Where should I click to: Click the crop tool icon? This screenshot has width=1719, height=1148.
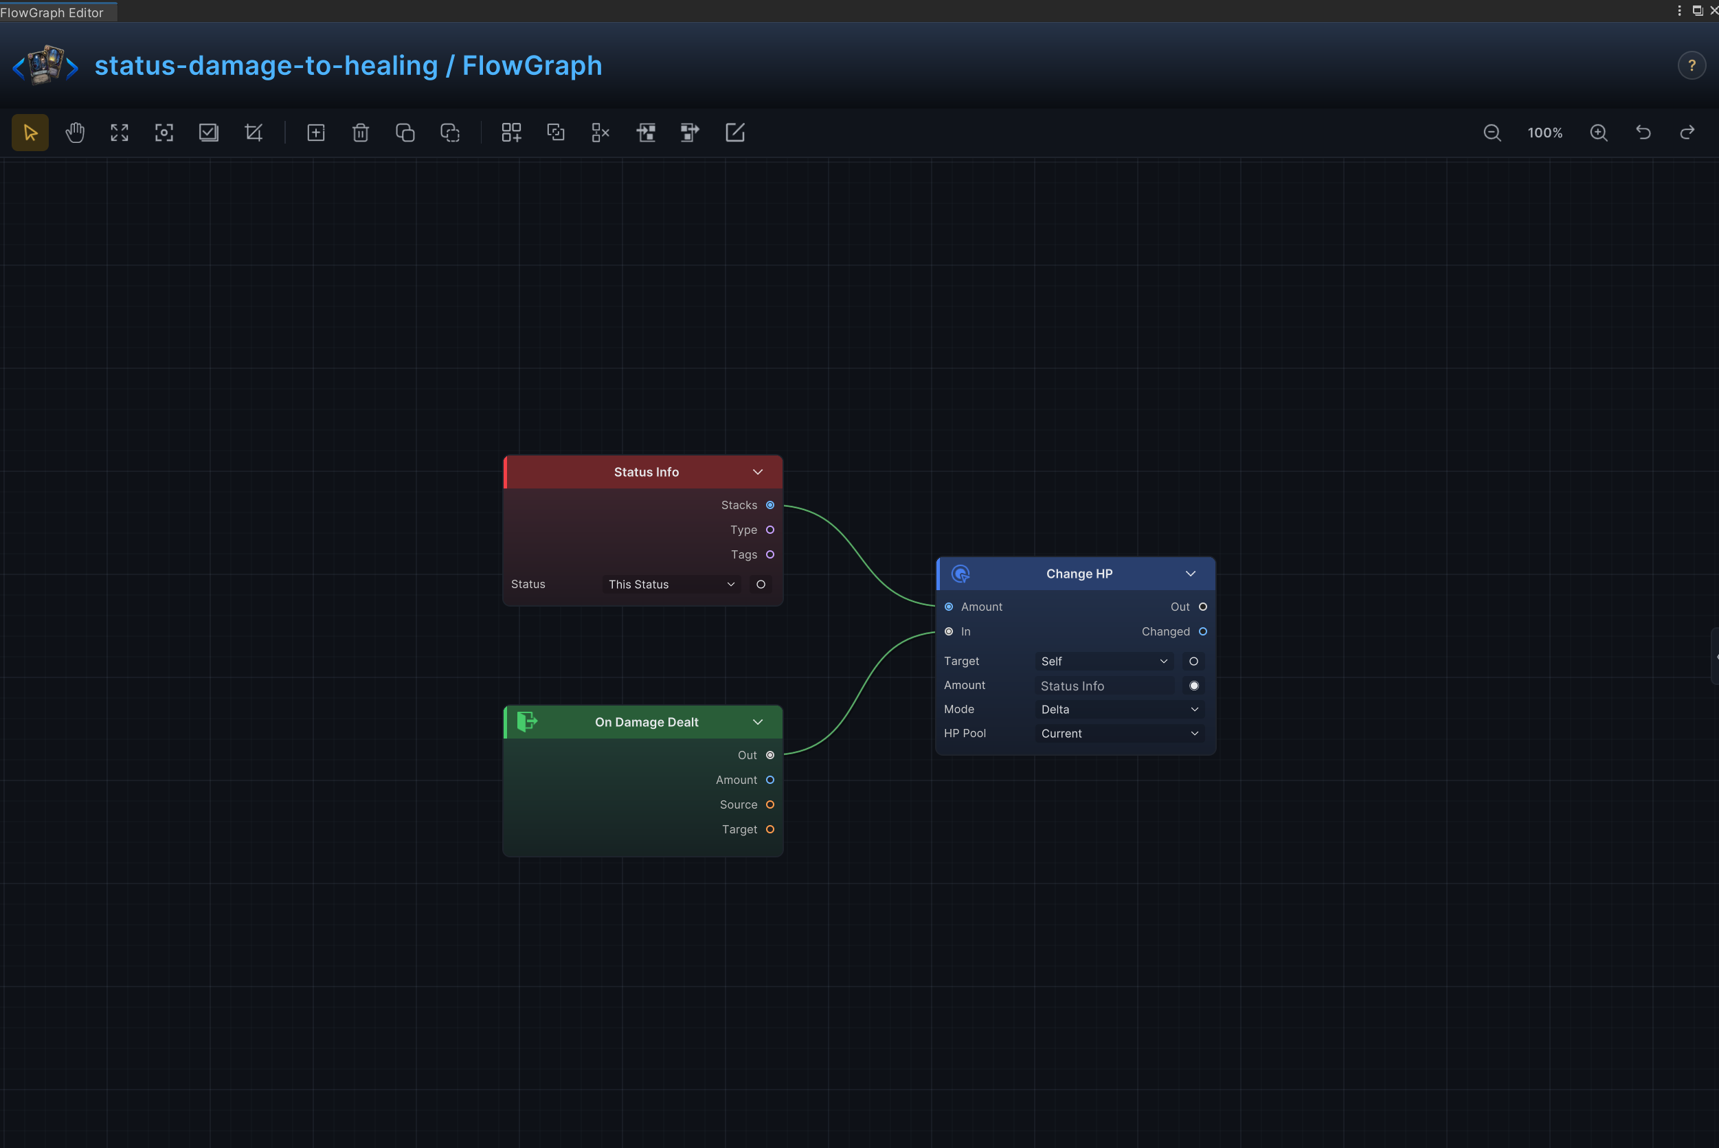coord(254,133)
